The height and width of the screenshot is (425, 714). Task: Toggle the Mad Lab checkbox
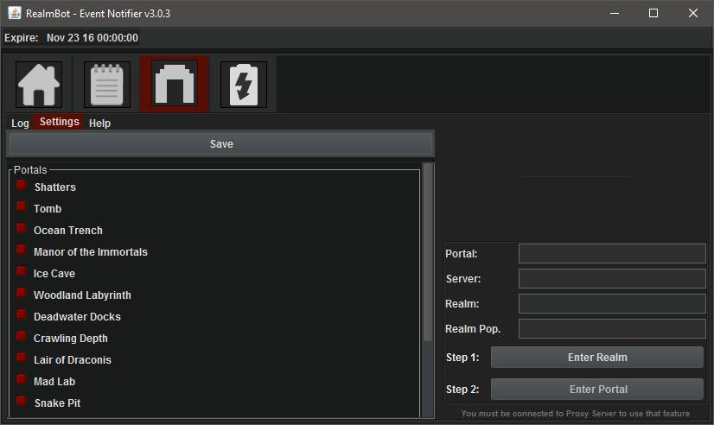point(22,379)
